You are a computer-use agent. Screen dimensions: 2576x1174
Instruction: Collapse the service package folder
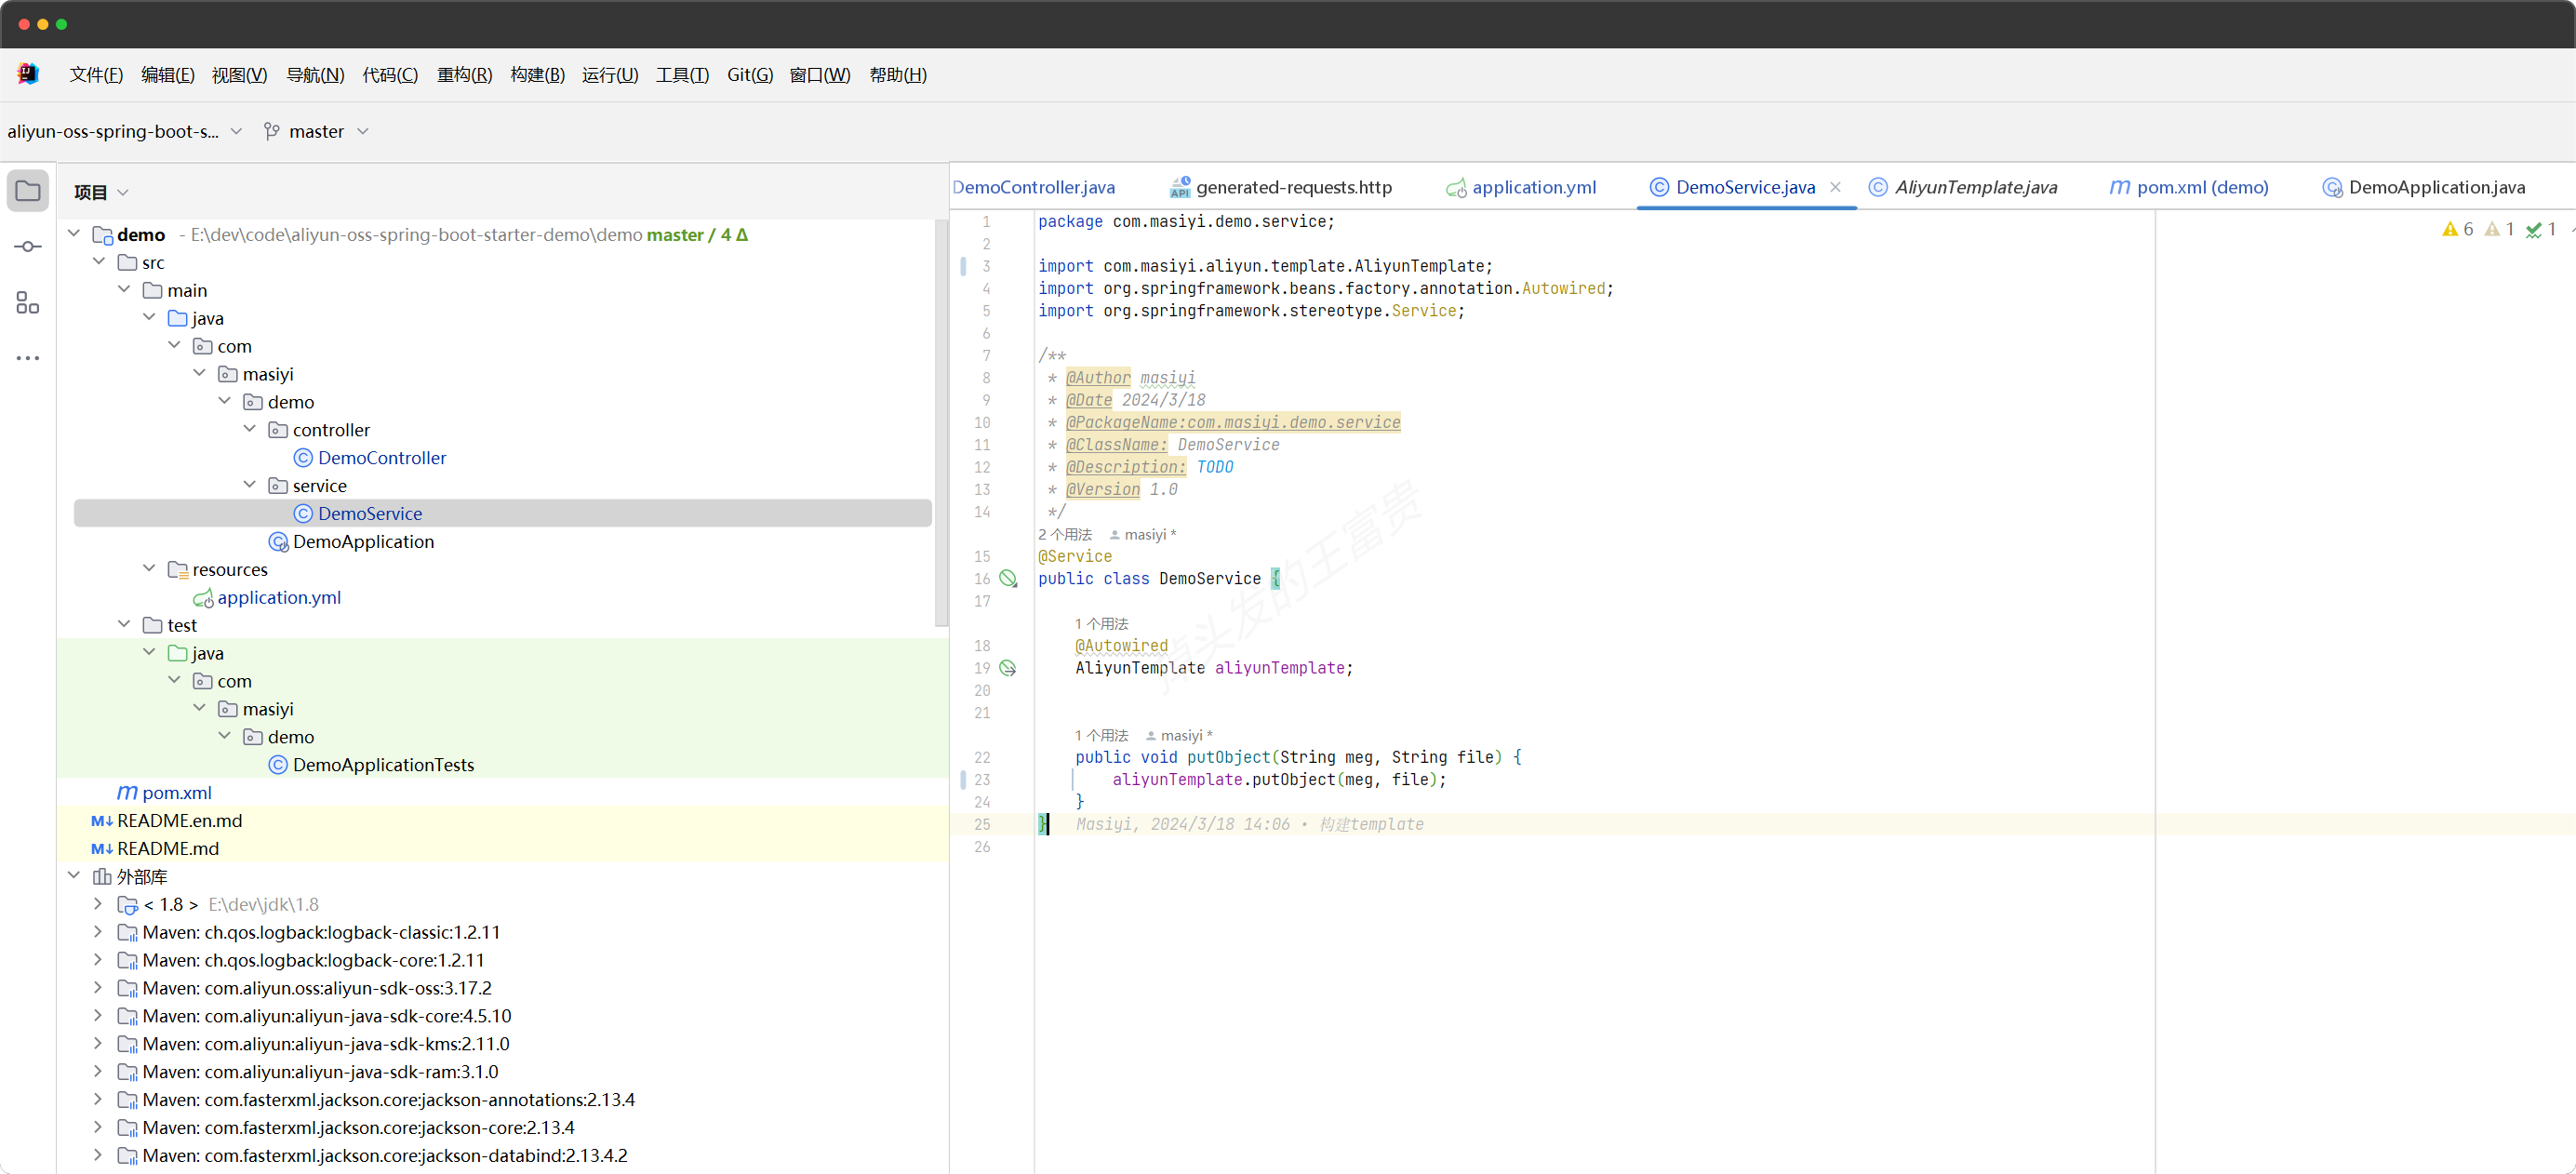point(250,485)
